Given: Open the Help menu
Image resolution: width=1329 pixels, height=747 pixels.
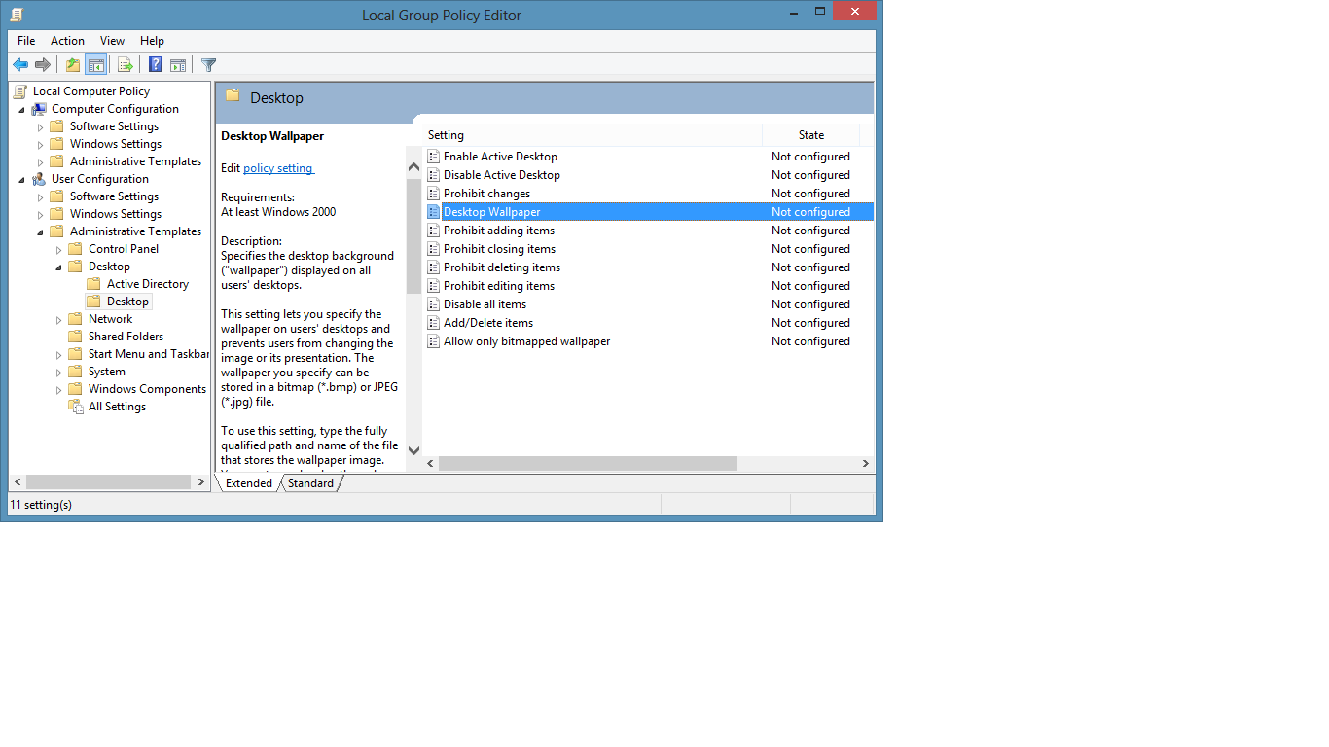Looking at the screenshot, I should [x=152, y=41].
